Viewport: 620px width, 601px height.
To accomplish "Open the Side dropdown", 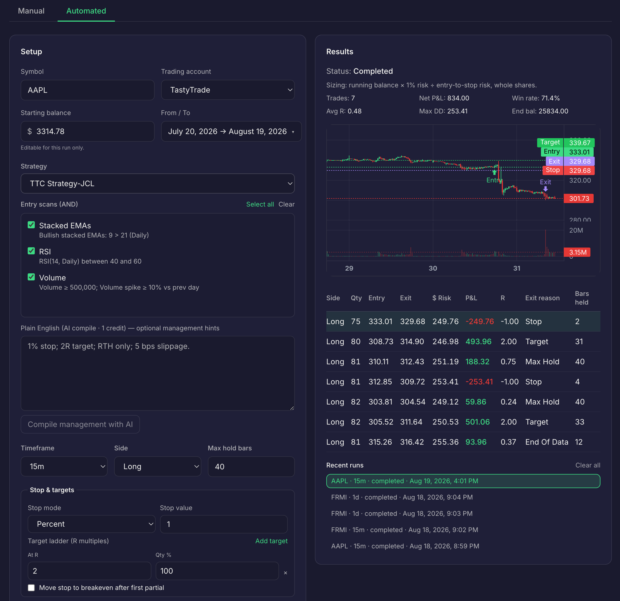I will [x=157, y=466].
